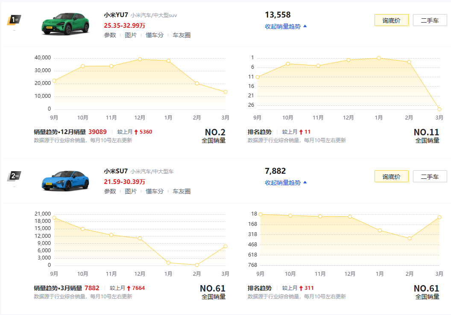Select 9月 point on SU7 sales chart
Viewport: 451px width, 315px height.
tap(54, 218)
